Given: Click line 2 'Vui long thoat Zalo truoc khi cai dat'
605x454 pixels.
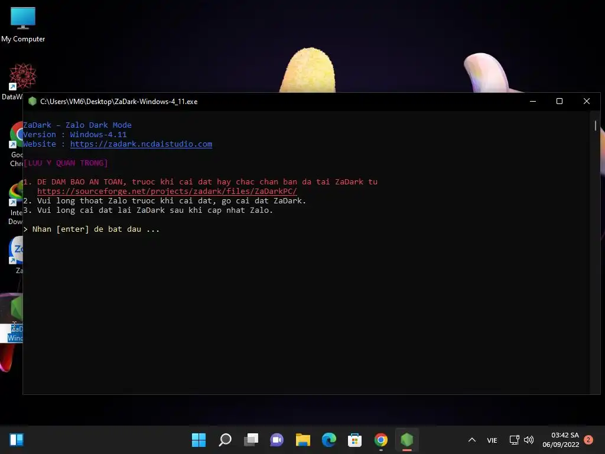Looking at the screenshot, I should (x=164, y=201).
